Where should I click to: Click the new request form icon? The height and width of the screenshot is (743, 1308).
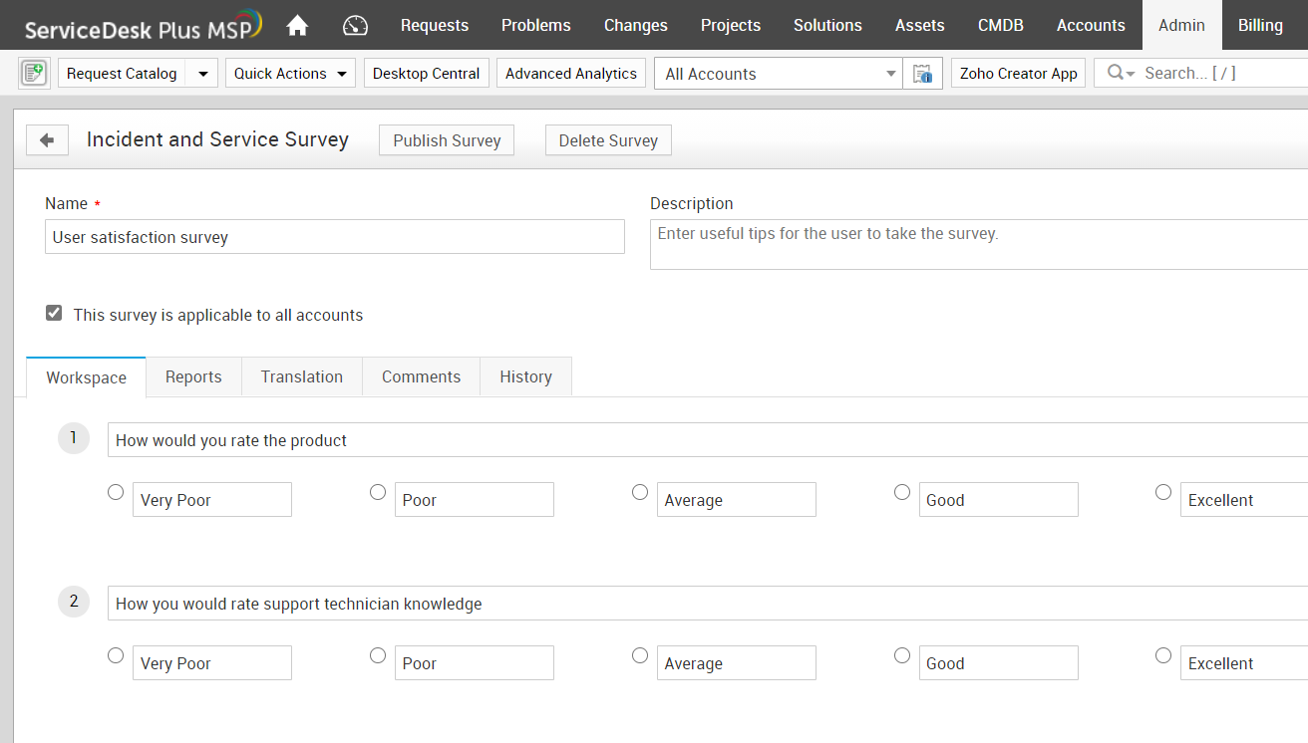tap(34, 74)
